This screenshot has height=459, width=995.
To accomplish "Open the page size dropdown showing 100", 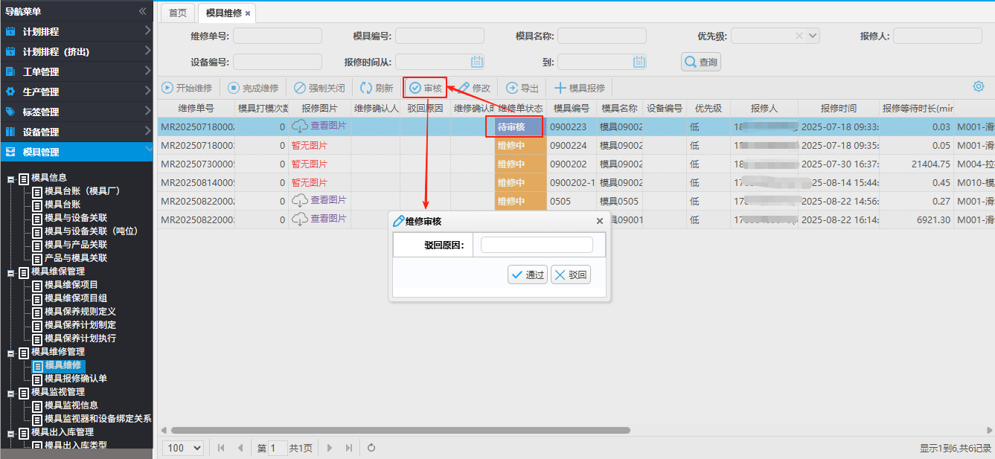I will point(185,448).
